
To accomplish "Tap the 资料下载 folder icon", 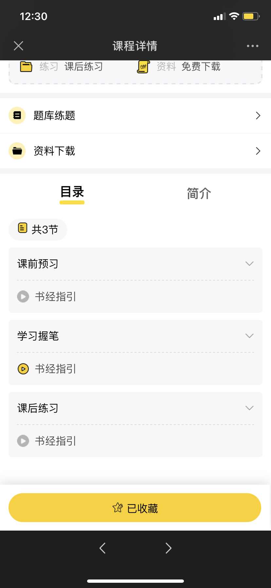I will 17,151.
